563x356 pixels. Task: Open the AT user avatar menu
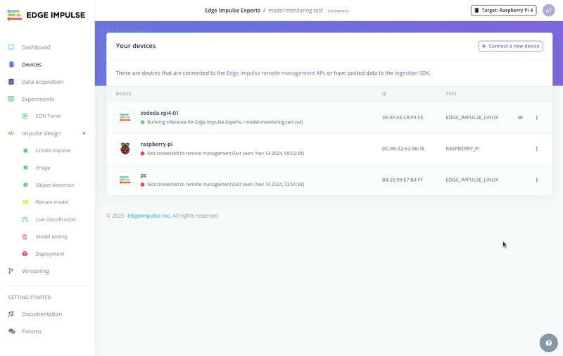coord(549,11)
